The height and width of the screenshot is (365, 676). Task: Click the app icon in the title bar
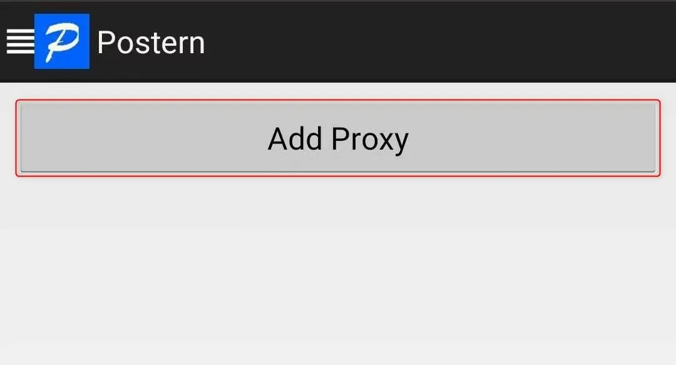point(62,41)
